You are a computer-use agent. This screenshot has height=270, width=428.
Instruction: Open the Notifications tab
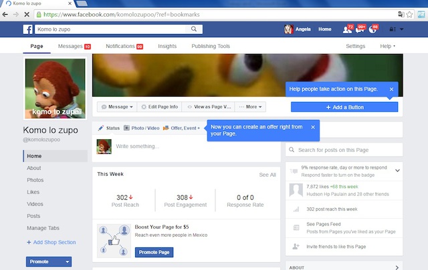[x=124, y=46]
